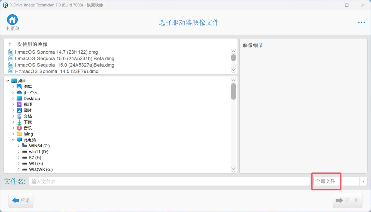Collapse the 桌面 tree node
This screenshot has width=371, height=212.
point(8,81)
